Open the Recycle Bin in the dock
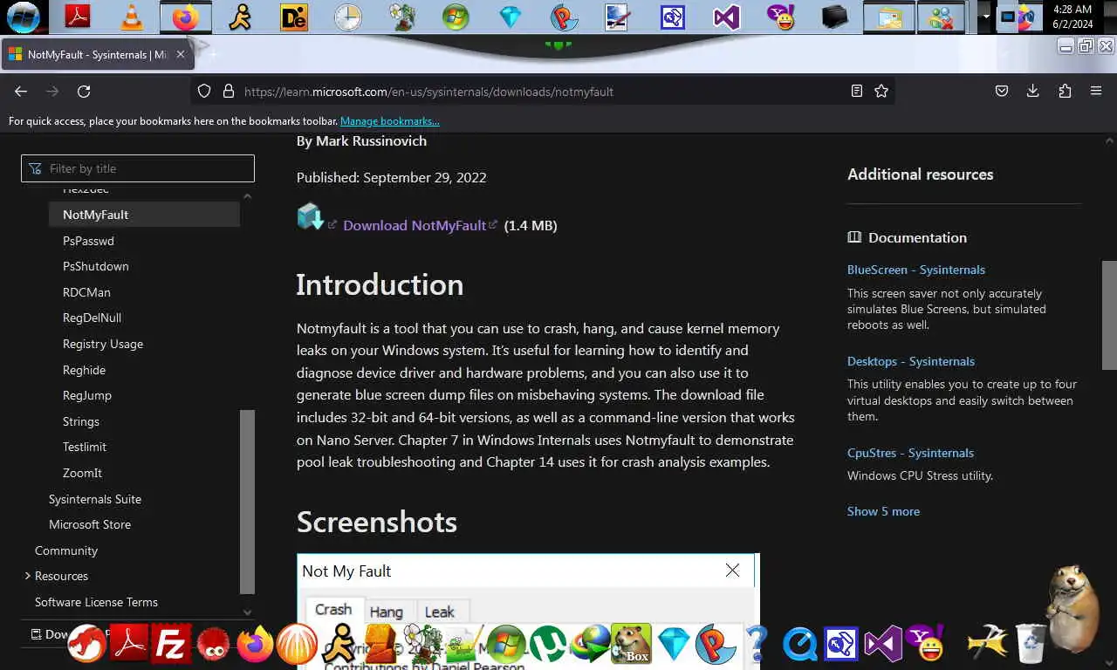This screenshot has height=670, width=1117. (x=1031, y=643)
